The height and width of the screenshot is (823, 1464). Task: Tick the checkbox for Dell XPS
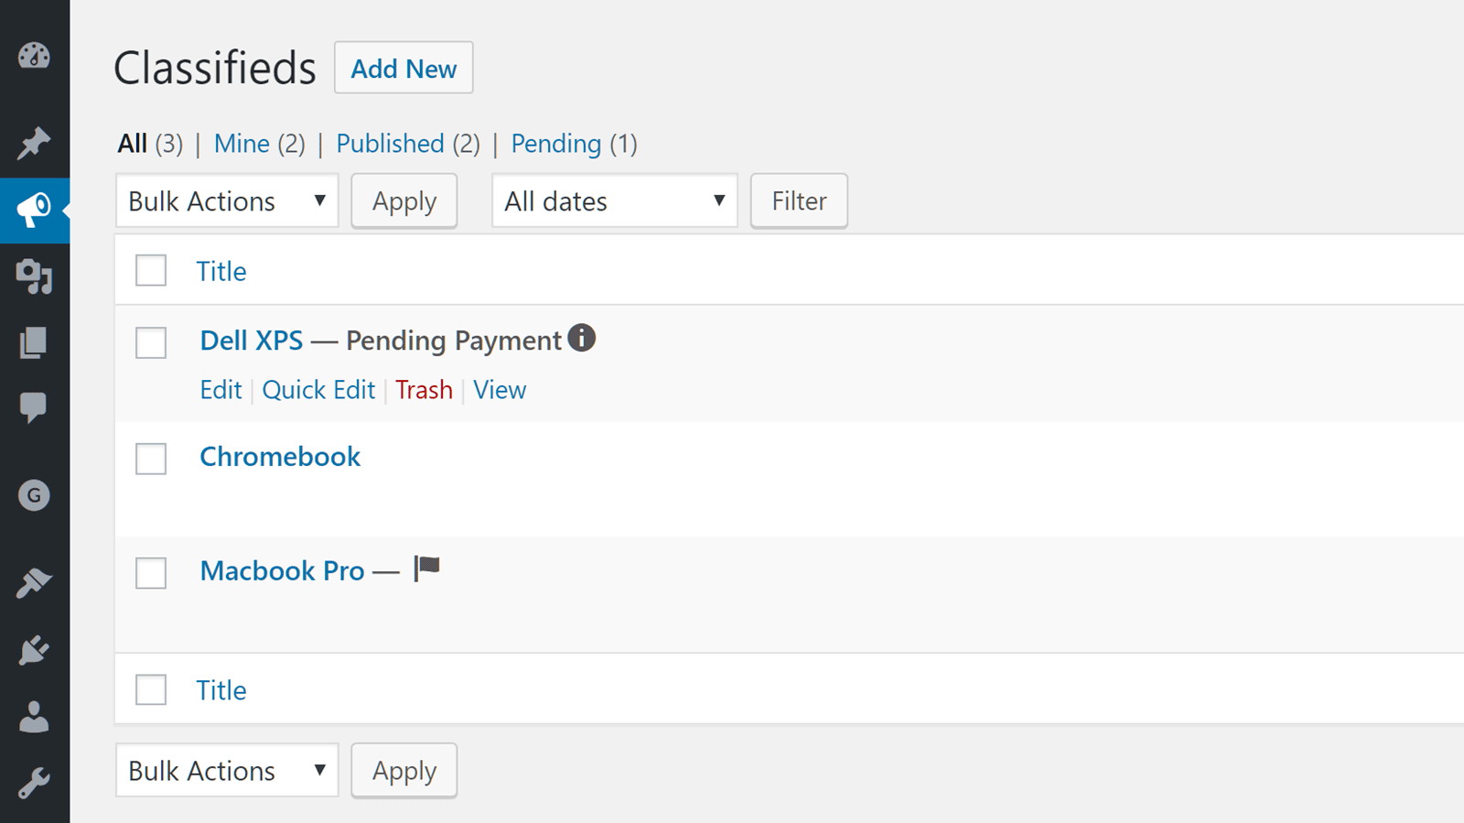click(x=151, y=343)
